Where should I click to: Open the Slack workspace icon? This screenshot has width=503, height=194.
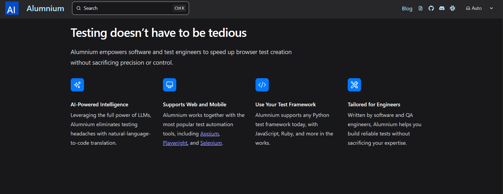pos(452,8)
